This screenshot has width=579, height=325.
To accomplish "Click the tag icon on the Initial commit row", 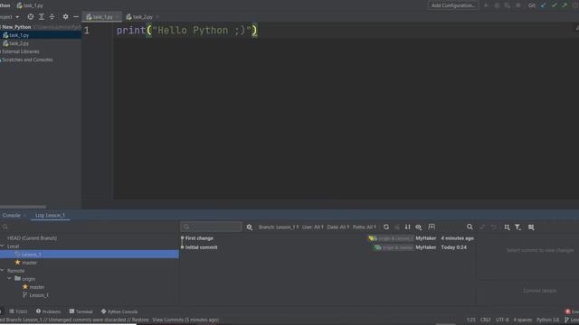I will point(377,247).
